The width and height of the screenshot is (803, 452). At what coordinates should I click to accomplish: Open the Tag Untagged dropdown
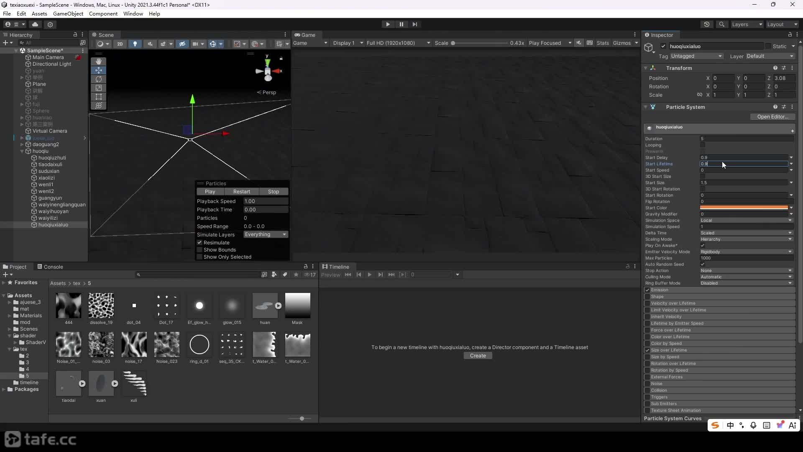tap(696, 56)
